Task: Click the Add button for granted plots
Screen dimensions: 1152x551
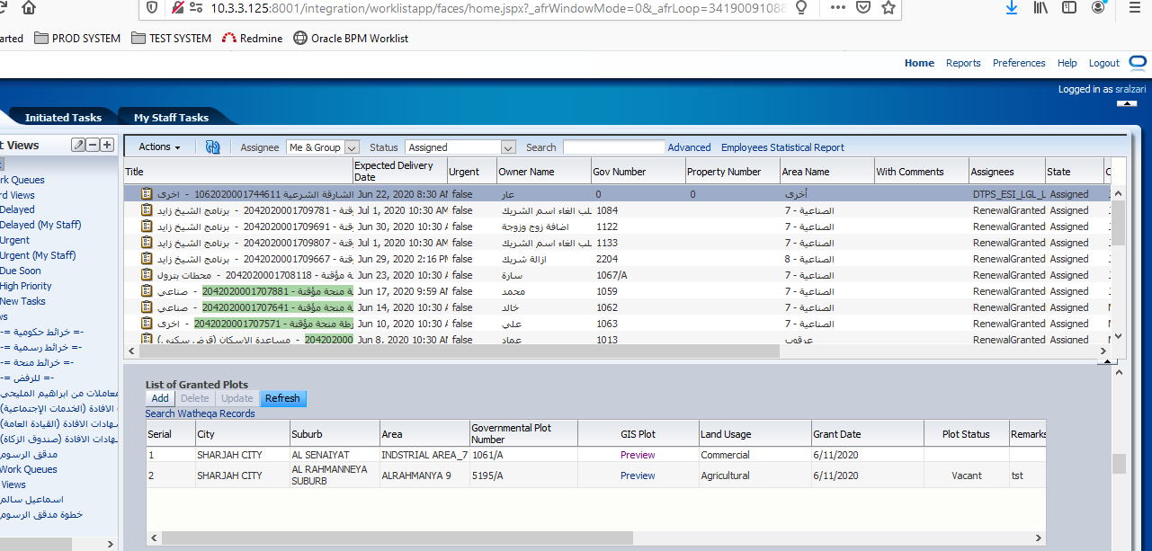Action: point(160,398)
